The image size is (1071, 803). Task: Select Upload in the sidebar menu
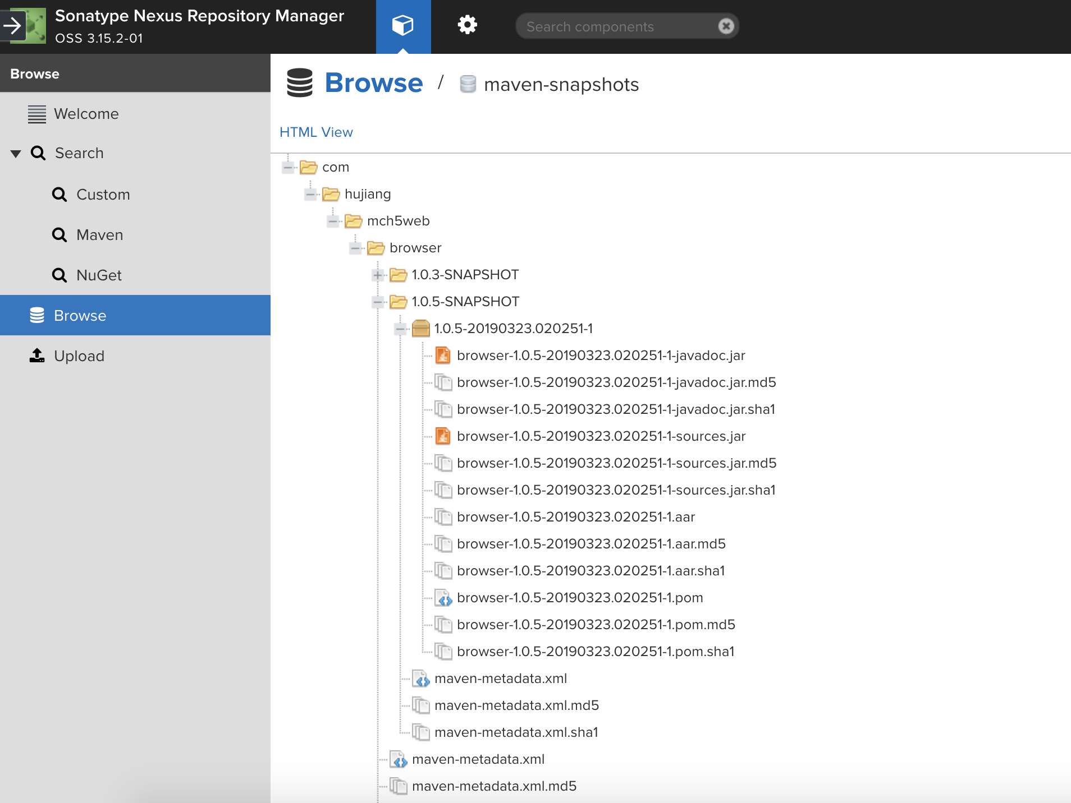pos(79,356)
